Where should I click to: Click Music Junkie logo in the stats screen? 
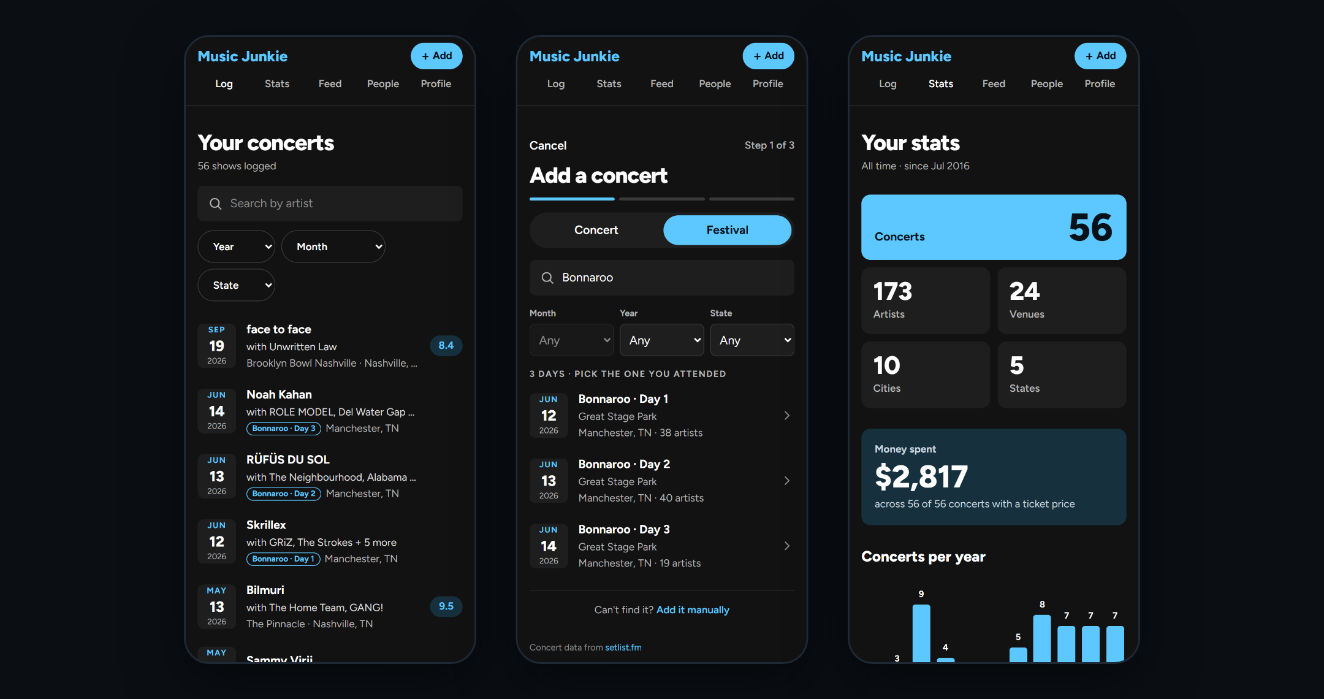coord(906,56)
